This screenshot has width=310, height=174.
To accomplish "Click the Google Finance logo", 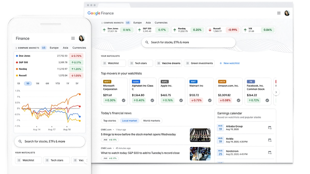I will pyautogui.click(x=100, y=13).
